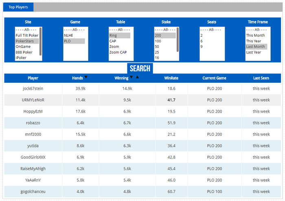The width and height of the screenshot is (285, 201).
Task: Select PokerStars in Site list
Action: pyautogui.click(x=27, y=41)
